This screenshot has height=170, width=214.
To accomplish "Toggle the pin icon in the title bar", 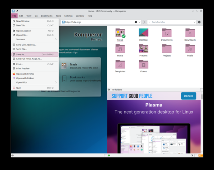I will coord(17,11).
